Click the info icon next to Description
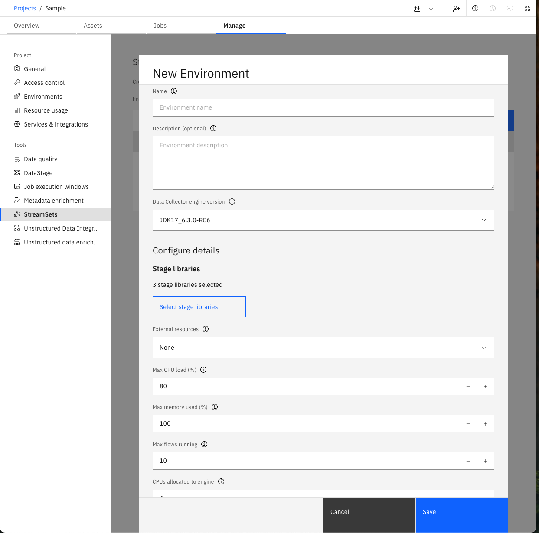Image resolution: width=539 pixels, height=533 pixels. point(213,128)
